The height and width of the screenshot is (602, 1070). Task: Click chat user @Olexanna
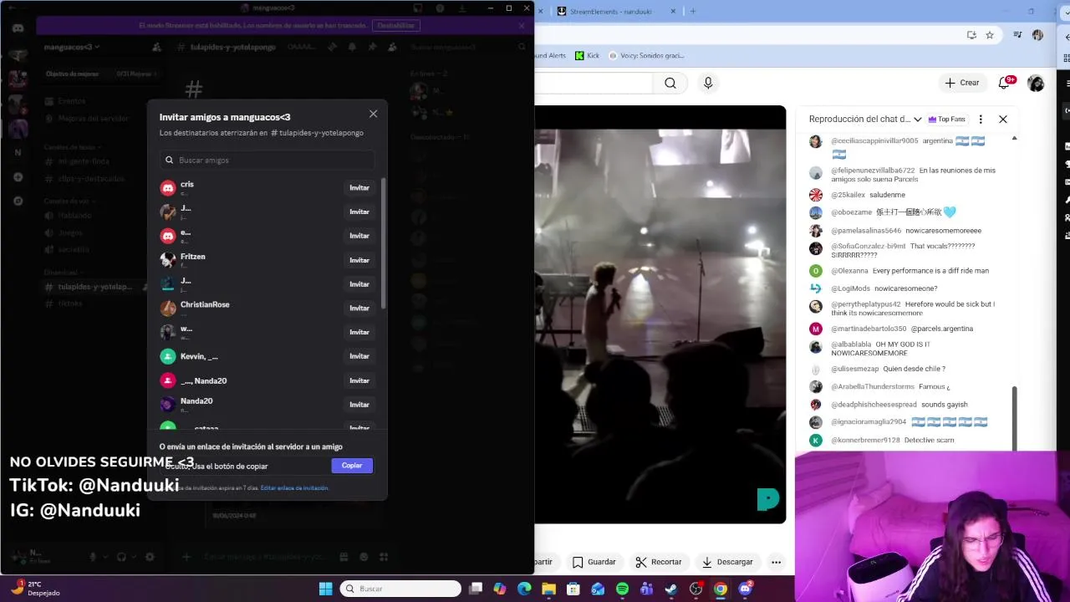pyautogui.click(x=849, y=271)
